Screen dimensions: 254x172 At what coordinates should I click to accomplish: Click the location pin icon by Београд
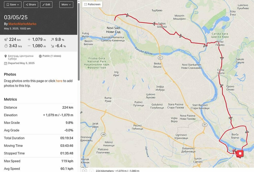(6, 56)
